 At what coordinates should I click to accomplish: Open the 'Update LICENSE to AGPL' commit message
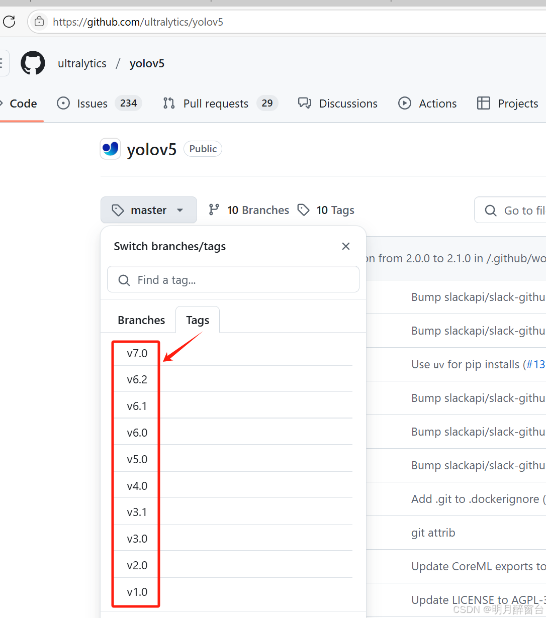478,600
